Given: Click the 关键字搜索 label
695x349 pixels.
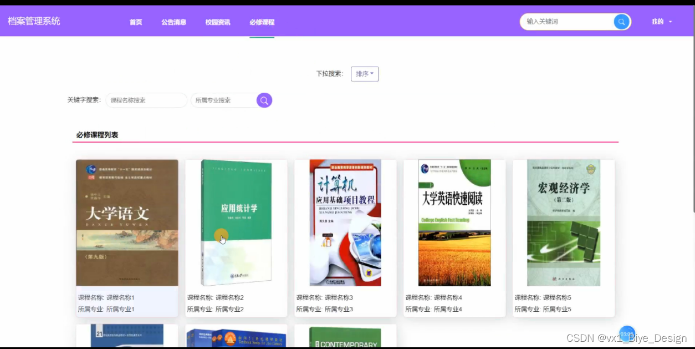Looking at the screenshot, I should [x=84, y=100].
